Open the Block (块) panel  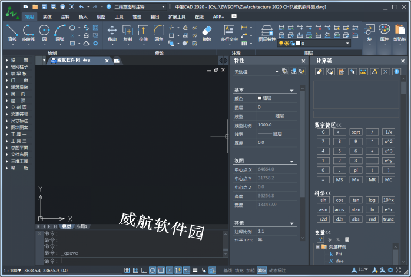pos(369,33)
